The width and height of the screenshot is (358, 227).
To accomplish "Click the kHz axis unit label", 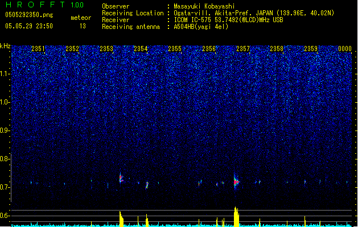I will click(x=5, y=46).
